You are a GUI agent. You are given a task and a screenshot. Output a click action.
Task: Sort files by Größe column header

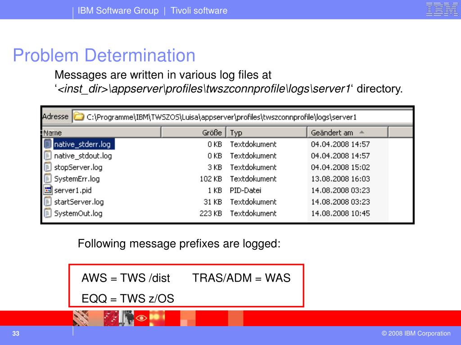(194, 133)
